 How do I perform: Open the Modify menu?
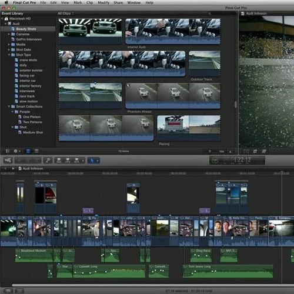pos(103,2)
